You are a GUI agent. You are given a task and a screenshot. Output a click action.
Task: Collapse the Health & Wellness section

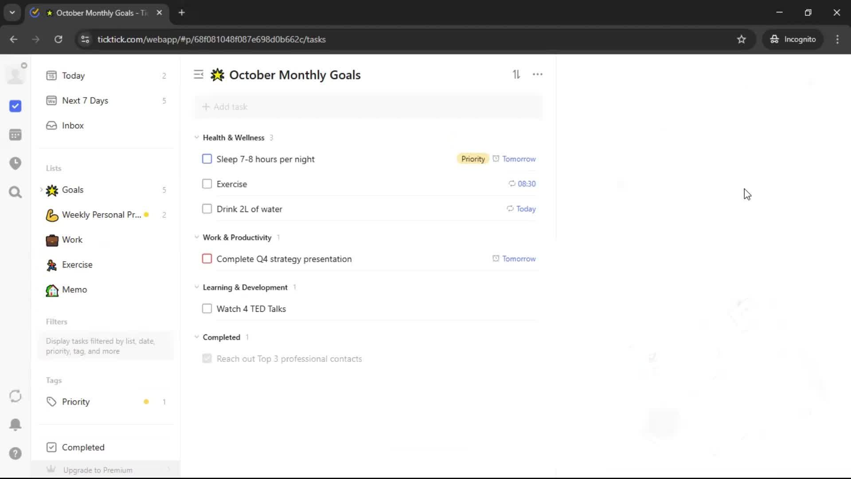pos(197,137)
